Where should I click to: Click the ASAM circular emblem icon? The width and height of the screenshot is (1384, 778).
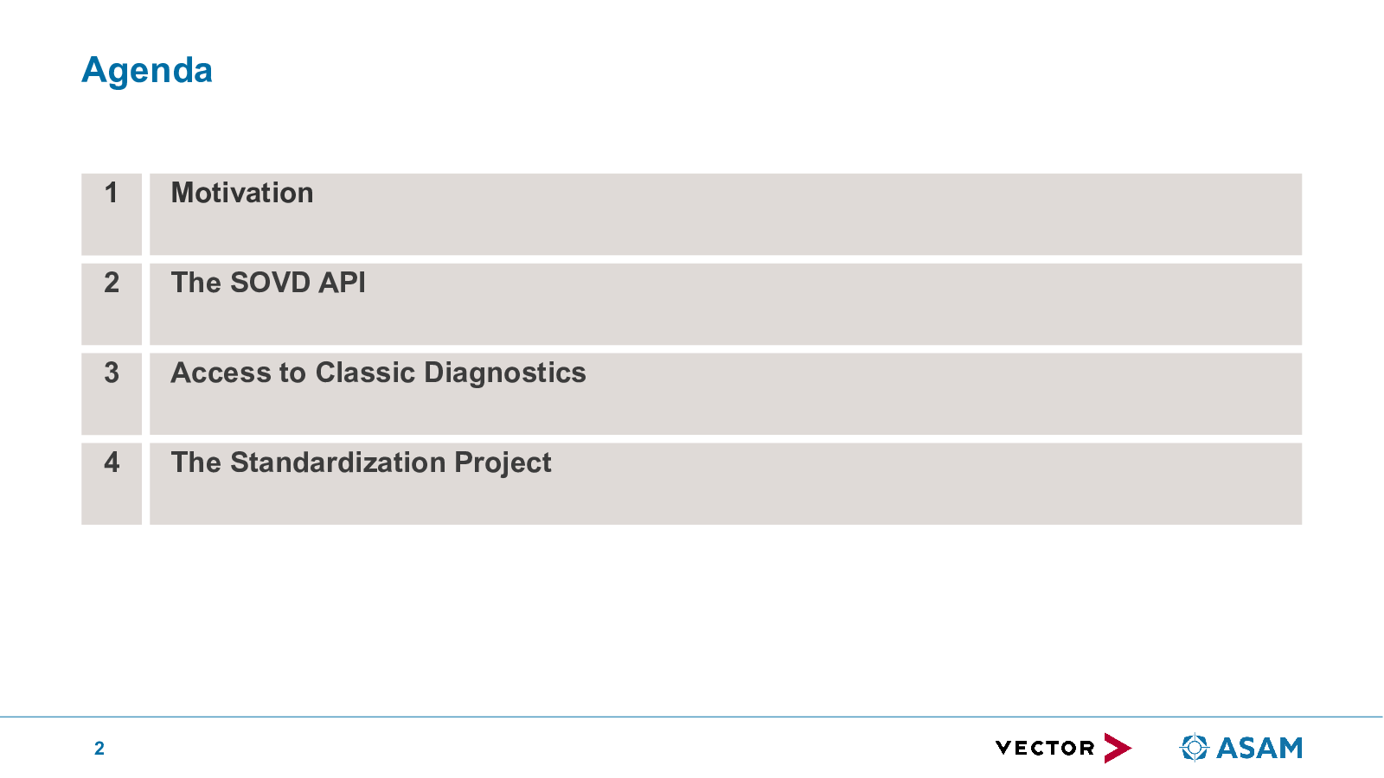[1195, 747]
